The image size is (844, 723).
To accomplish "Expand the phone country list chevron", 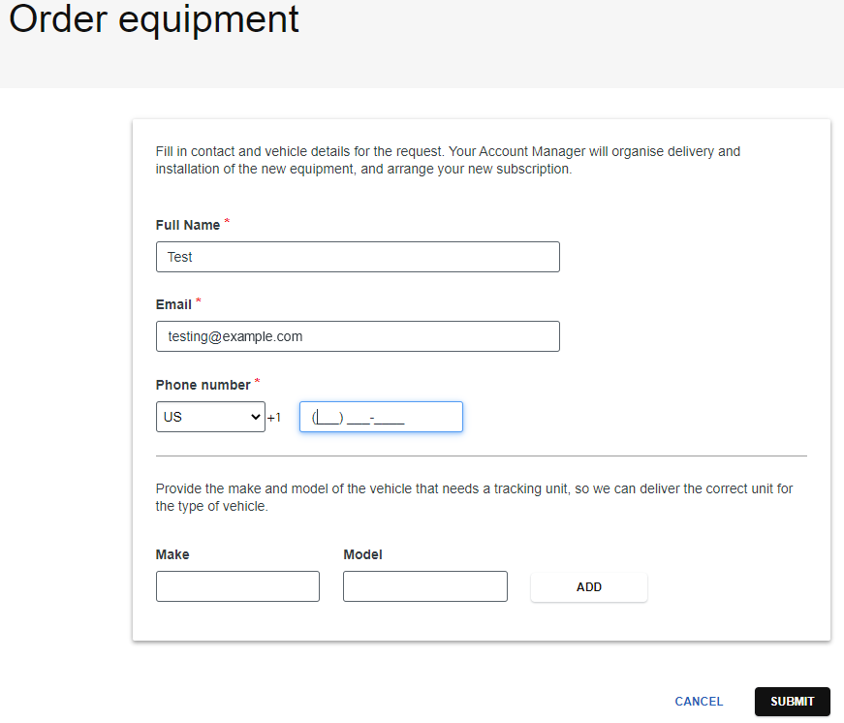I will (x=258, y=417).
